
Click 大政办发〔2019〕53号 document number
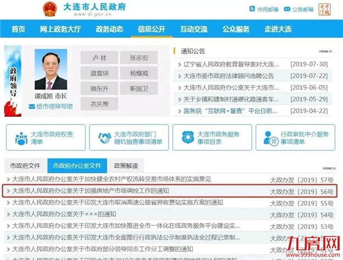(302, 227)
